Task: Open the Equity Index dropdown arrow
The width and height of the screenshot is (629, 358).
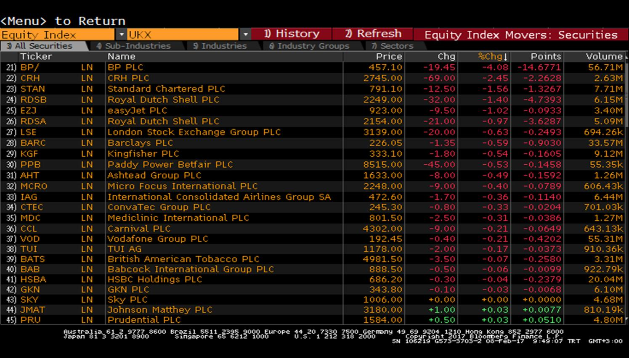Action: tap(121, 34)
